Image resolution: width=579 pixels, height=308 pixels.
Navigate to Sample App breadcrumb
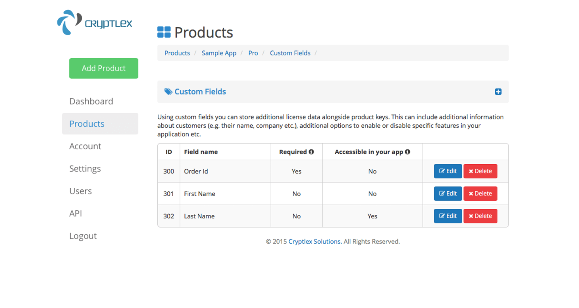click(219, 53)
